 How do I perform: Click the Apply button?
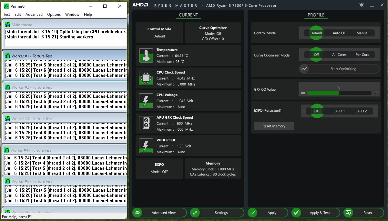point(268,213)
